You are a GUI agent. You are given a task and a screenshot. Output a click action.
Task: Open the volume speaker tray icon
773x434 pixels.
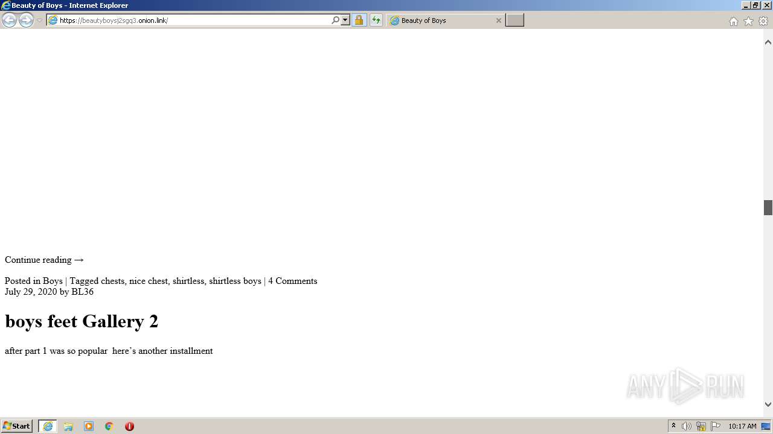[687, 426]
